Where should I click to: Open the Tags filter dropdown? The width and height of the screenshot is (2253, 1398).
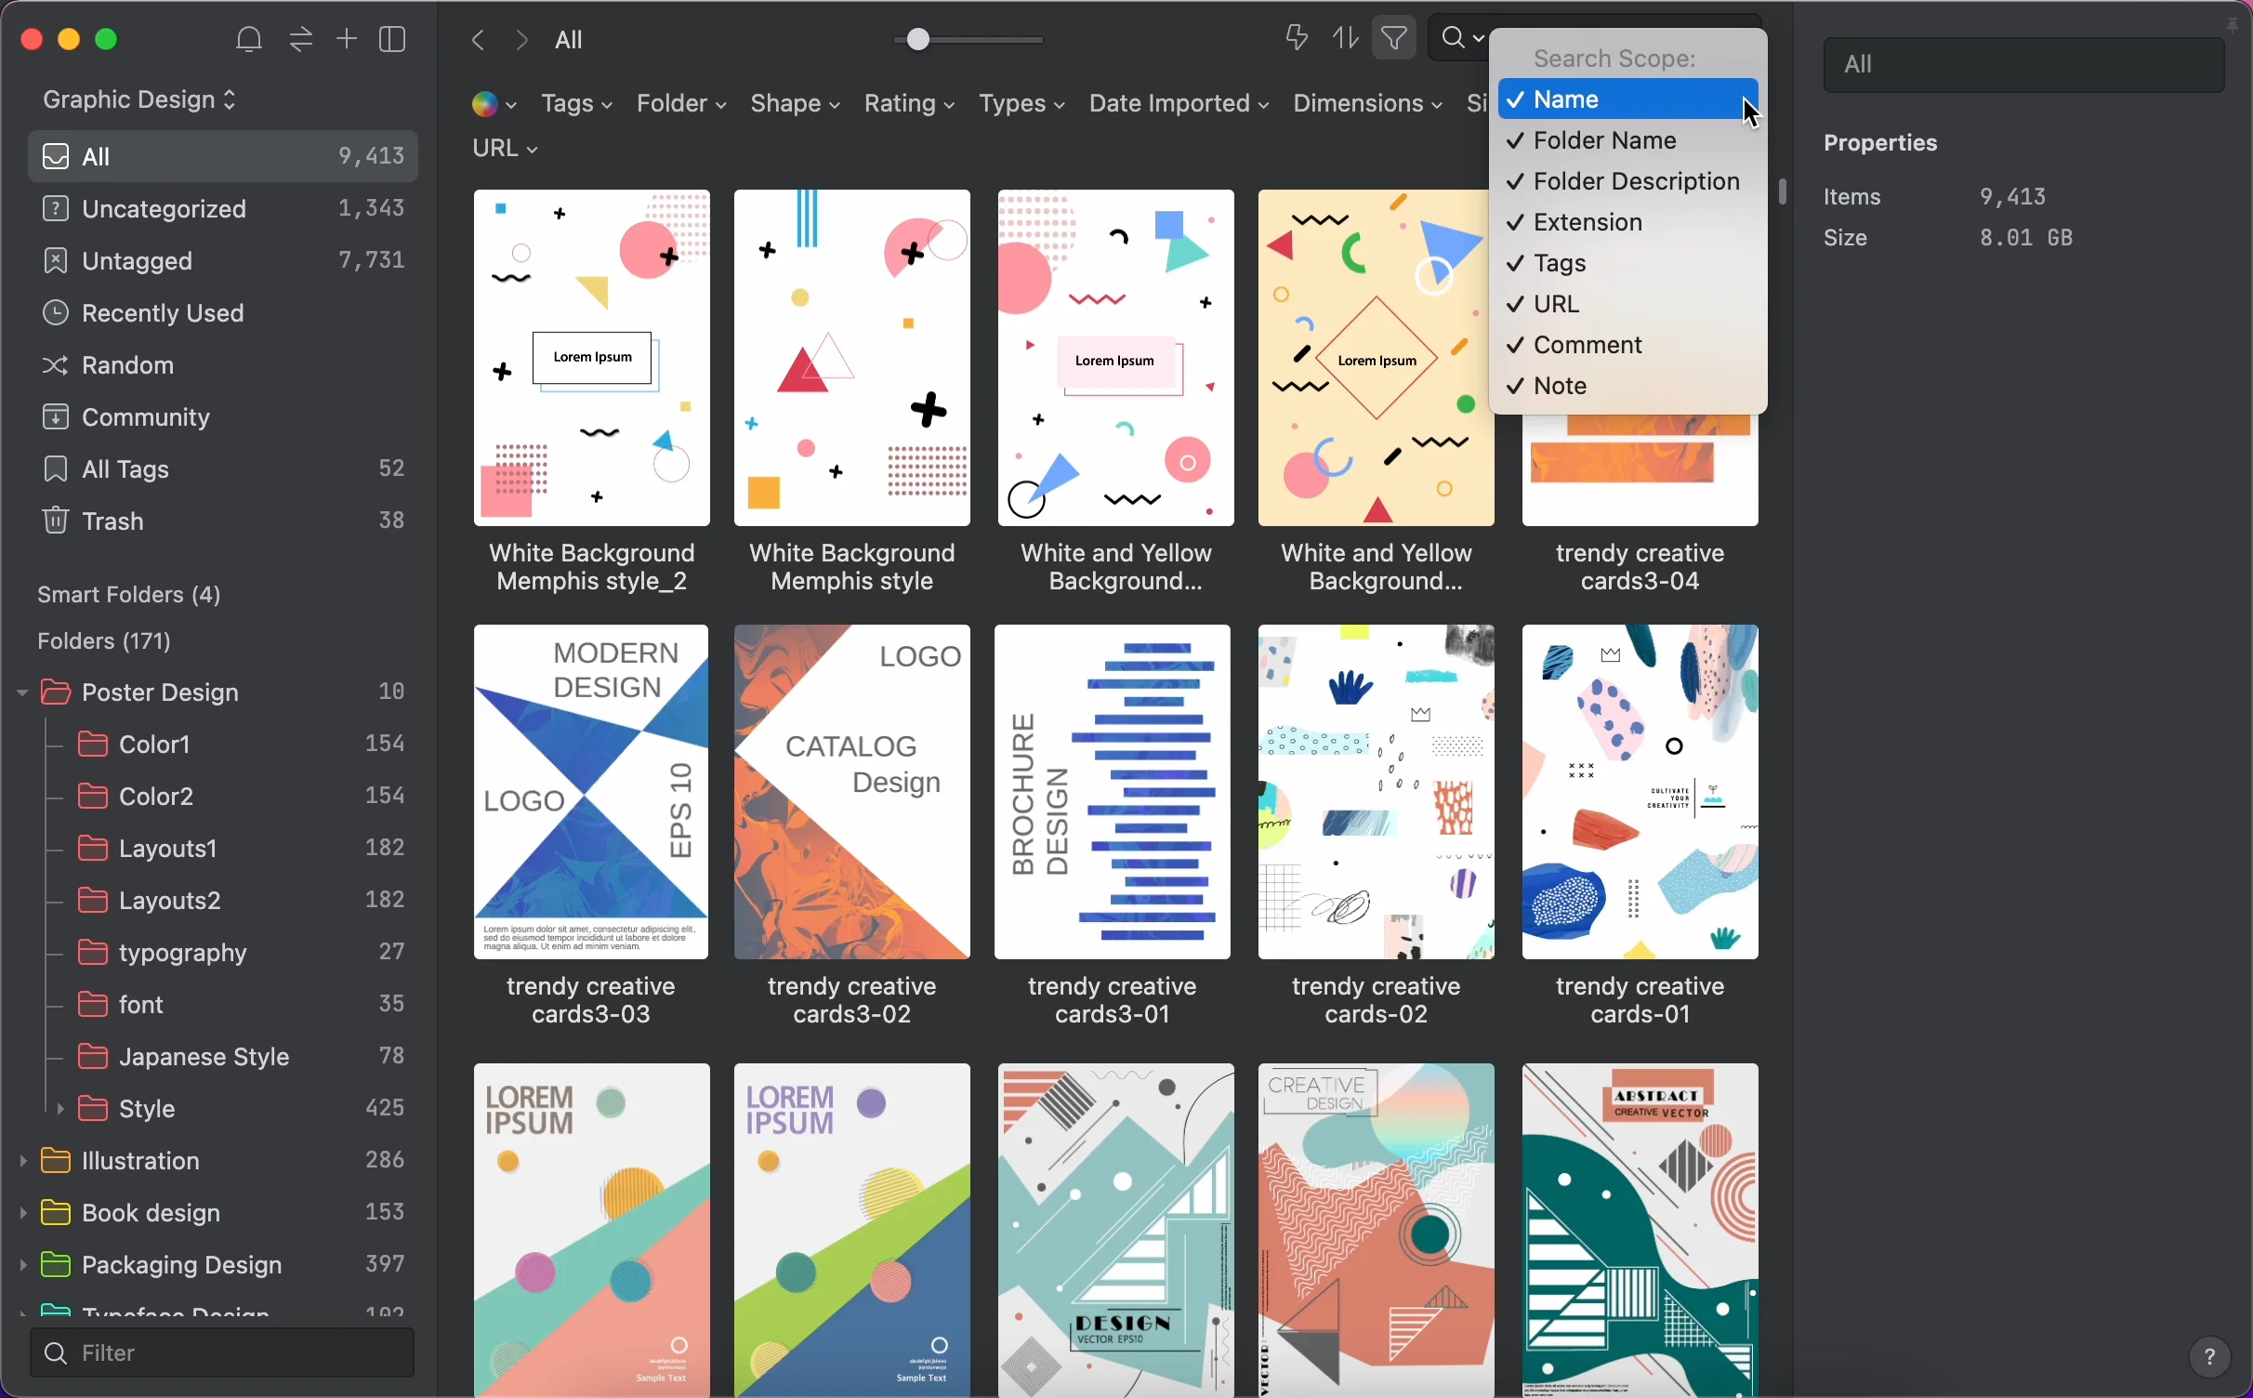[576, 104]
